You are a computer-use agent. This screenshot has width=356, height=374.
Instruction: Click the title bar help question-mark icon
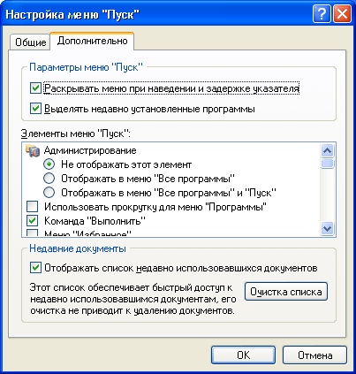pos(322,14)
